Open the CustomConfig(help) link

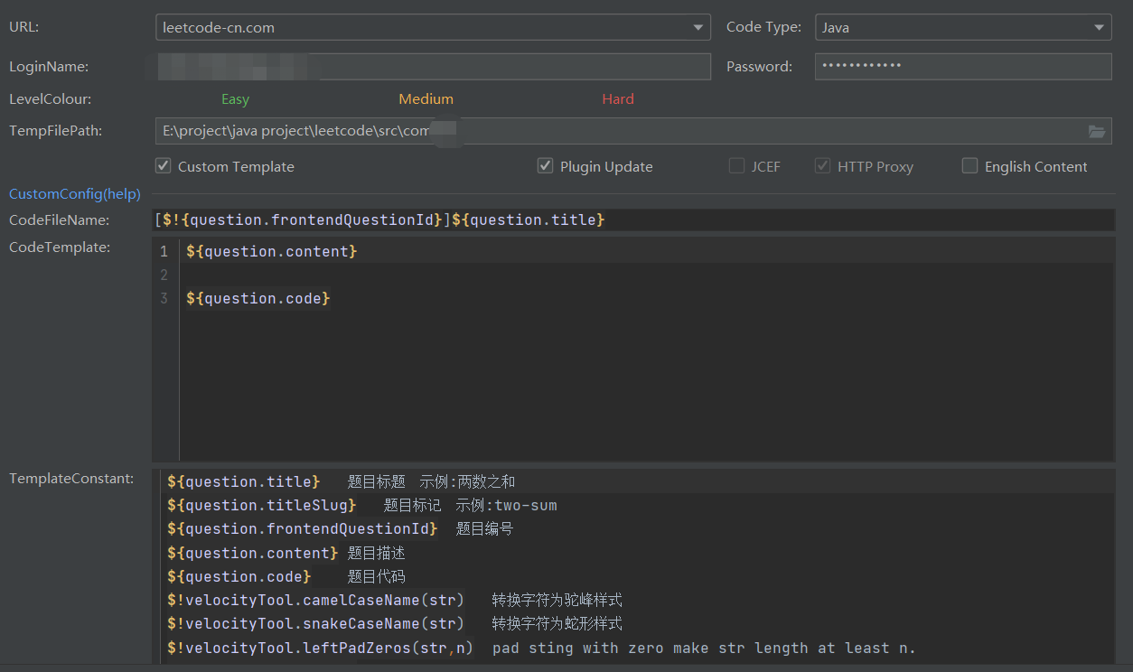[x=74, y=193]
